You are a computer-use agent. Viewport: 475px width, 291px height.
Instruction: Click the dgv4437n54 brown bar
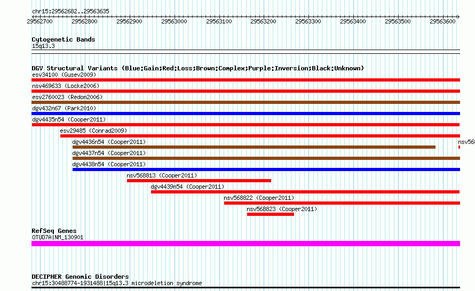click(266, 158)
